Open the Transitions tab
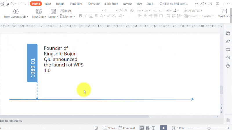 (76, 4)
